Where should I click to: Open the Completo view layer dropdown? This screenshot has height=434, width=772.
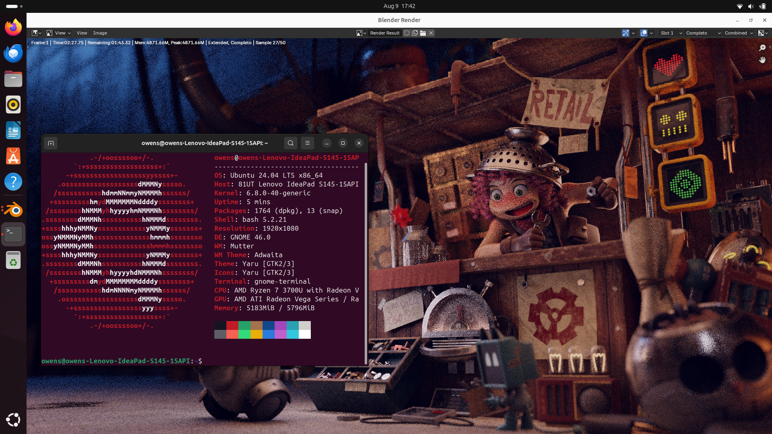click(x=703, y=33)
